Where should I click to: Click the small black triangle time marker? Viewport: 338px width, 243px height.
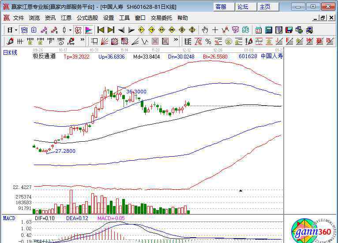(240, 190)
